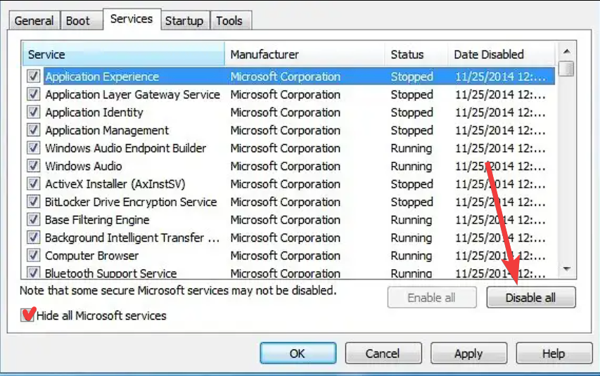Screen dimensions: 600x376
Task: Toggle Hide all Microsoft services checkbox
Action: click(x=28, y=316)
